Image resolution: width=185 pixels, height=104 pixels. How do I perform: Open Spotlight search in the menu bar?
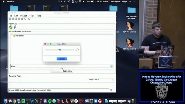coord(130,1)
